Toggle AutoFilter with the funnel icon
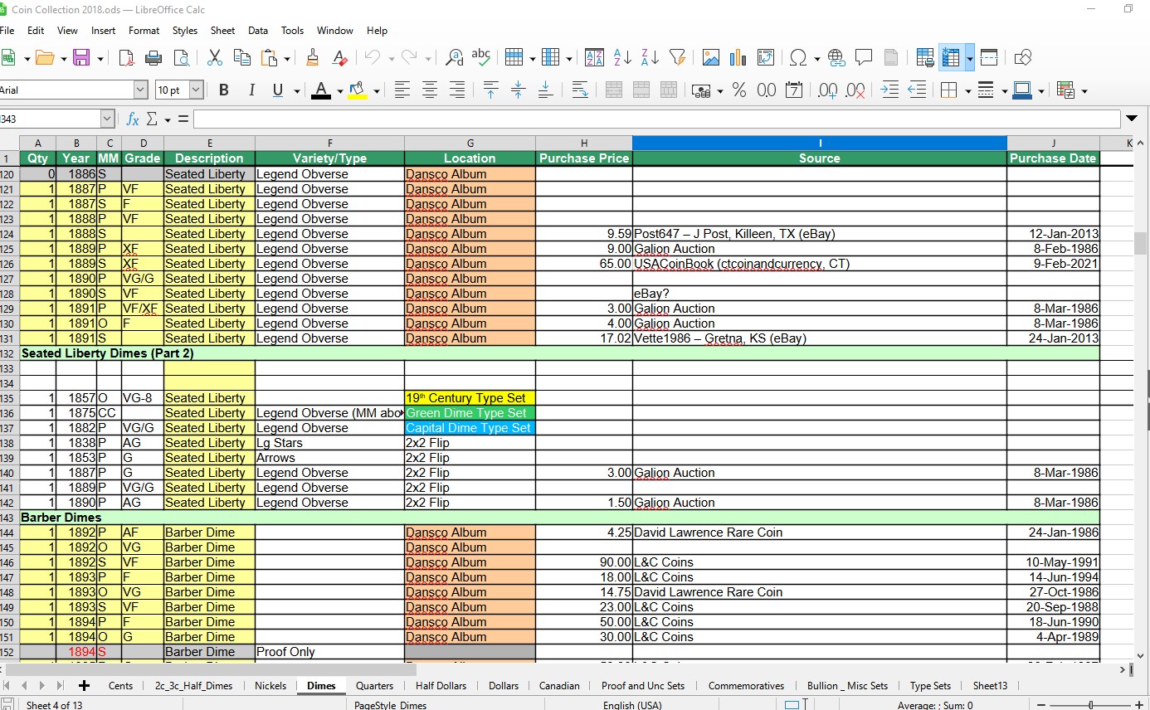The height and width of the screenshot is (710, 1150). tap(677, 57)
